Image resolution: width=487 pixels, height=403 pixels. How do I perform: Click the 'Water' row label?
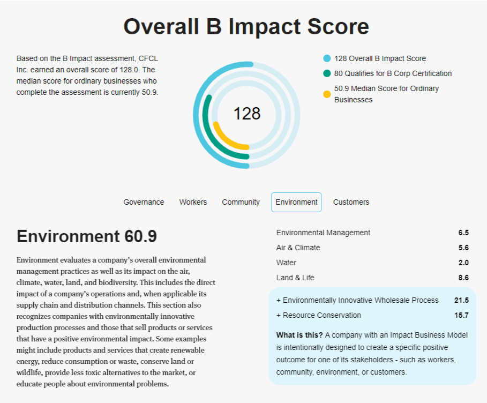pos(286,263)
